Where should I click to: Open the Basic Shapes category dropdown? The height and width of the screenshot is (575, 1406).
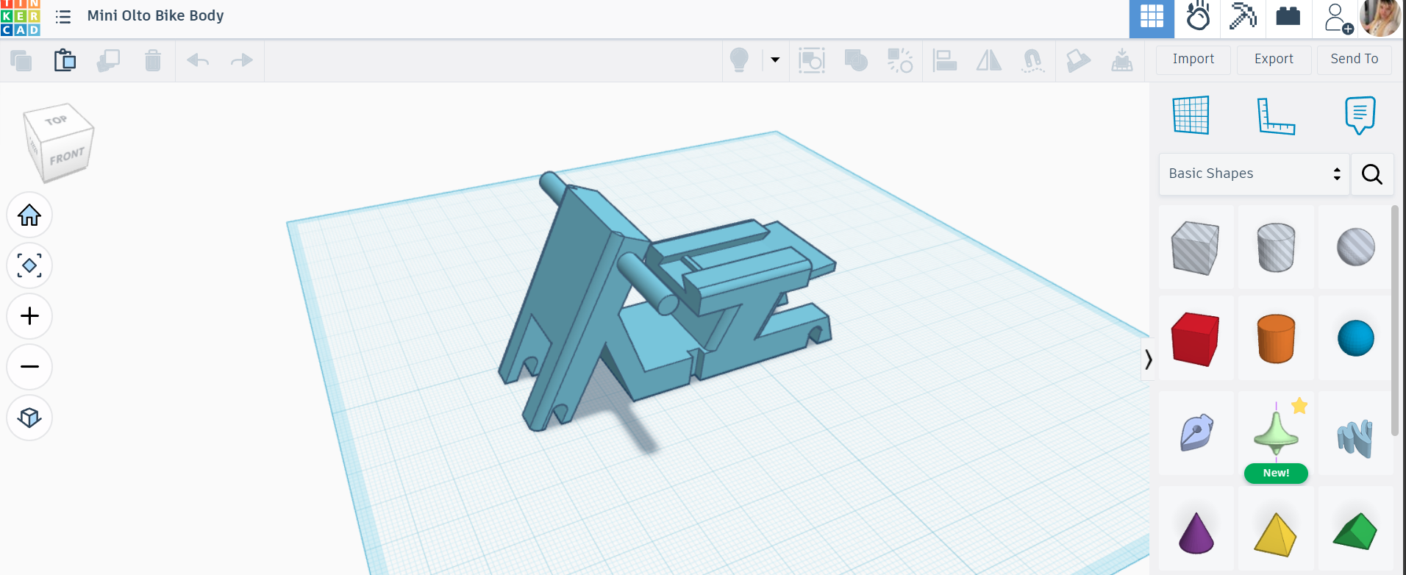click(x=1254, y=174)
